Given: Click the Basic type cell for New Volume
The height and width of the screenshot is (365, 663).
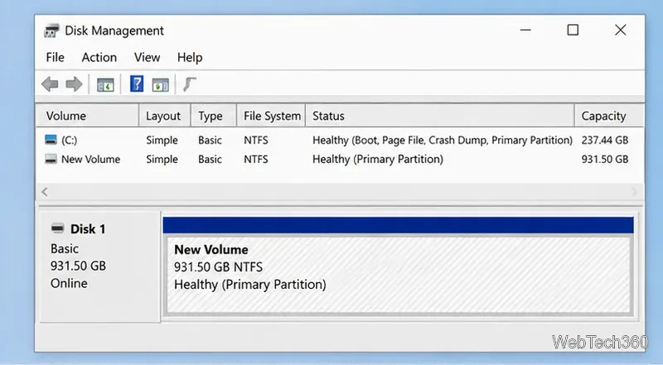Looking at the screenshot, I should click(x=210, y=159).
